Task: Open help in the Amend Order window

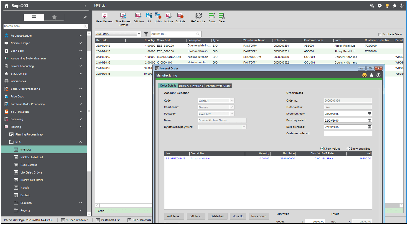Action: click(x=378, y=75)
